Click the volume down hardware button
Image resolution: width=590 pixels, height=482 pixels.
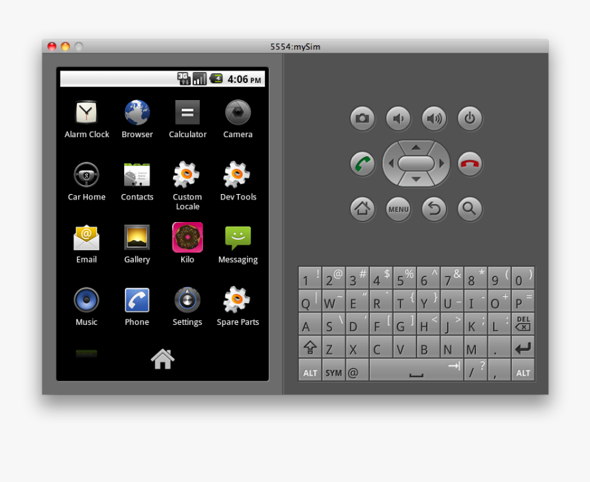tap(398, 119)
